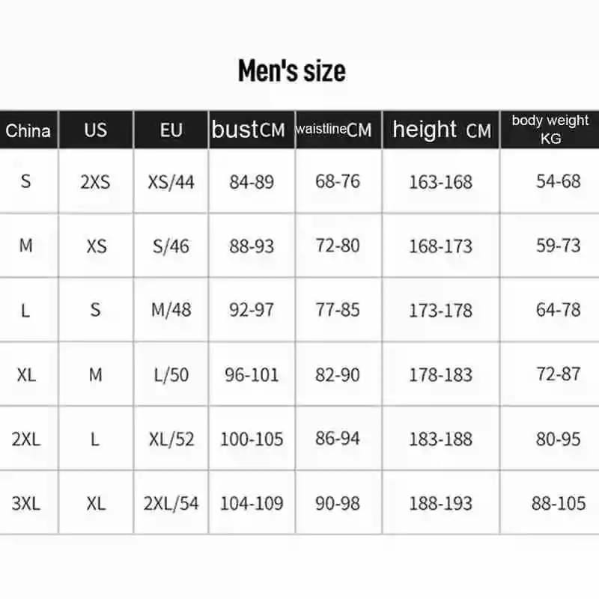
Task: Click the bust CM header
Action: (249, 130)
